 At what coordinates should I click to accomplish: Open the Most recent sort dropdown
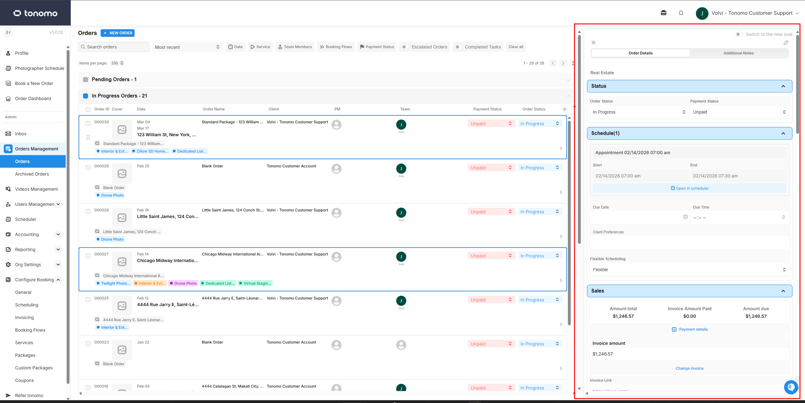coord(187,47)
